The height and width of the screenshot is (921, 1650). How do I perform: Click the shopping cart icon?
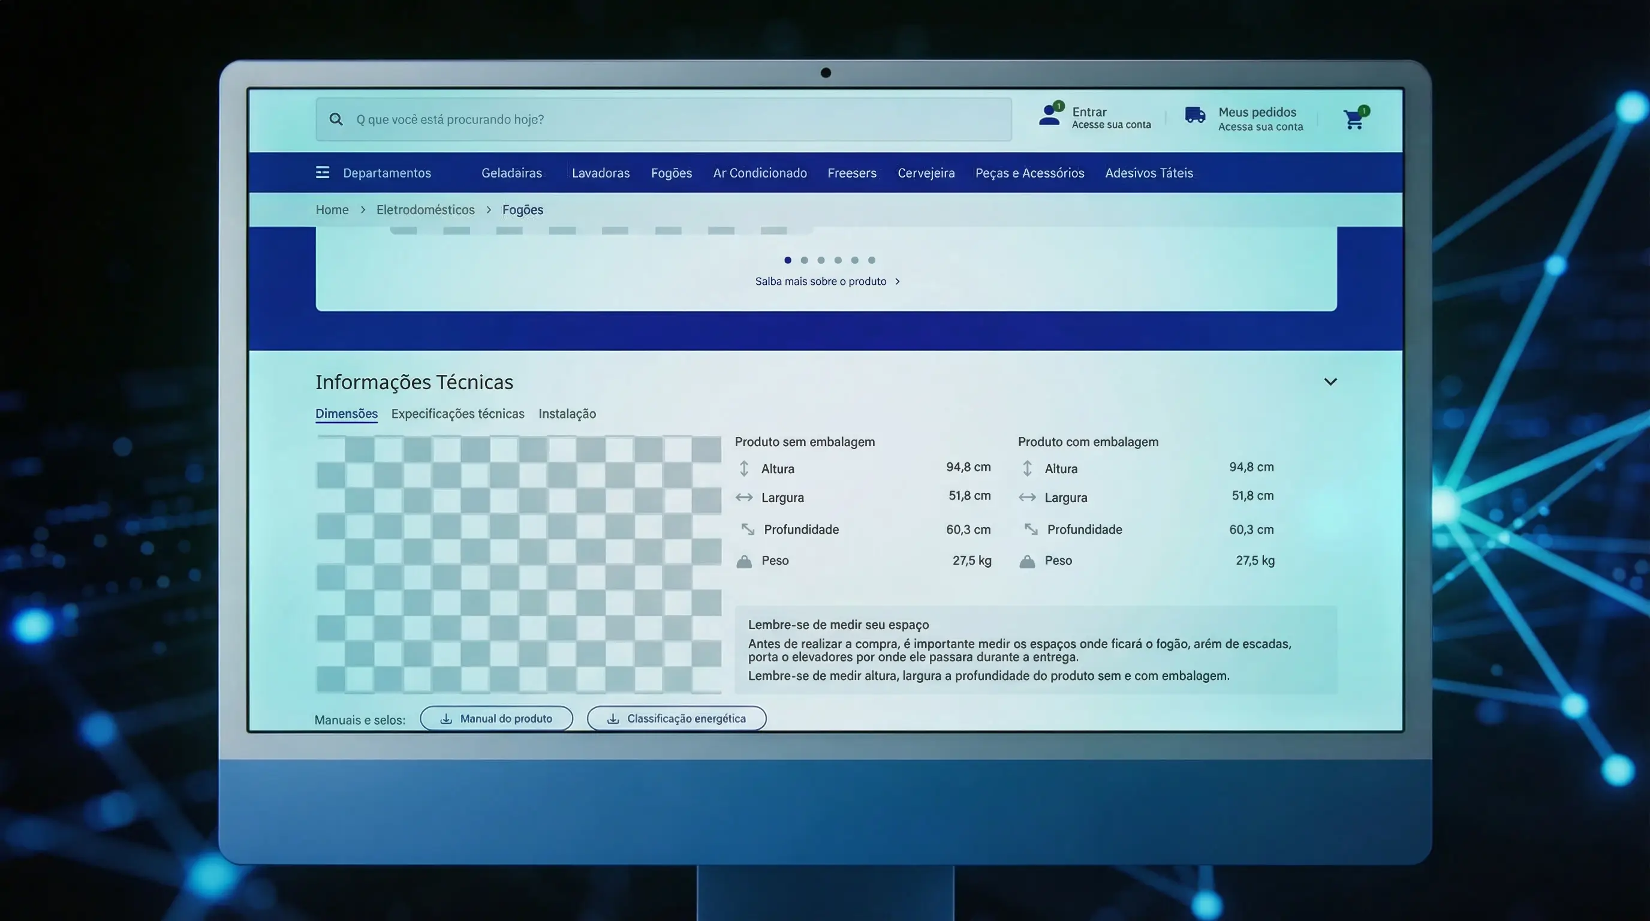click(x=1353, y=120)
